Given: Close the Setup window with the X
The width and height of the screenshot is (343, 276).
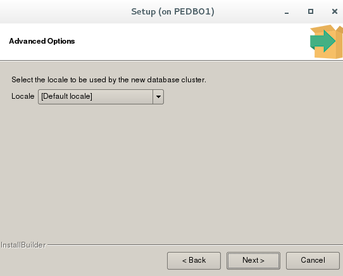Looking at the screenshot, I should coord(335,11).
